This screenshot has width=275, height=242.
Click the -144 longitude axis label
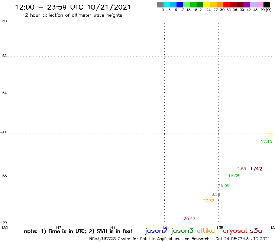click(111, 228)
